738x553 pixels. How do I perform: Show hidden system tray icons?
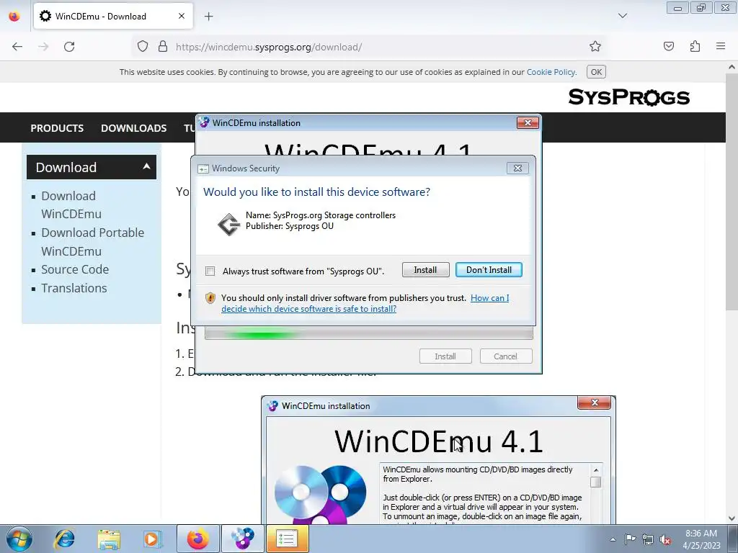click(613, 539)
